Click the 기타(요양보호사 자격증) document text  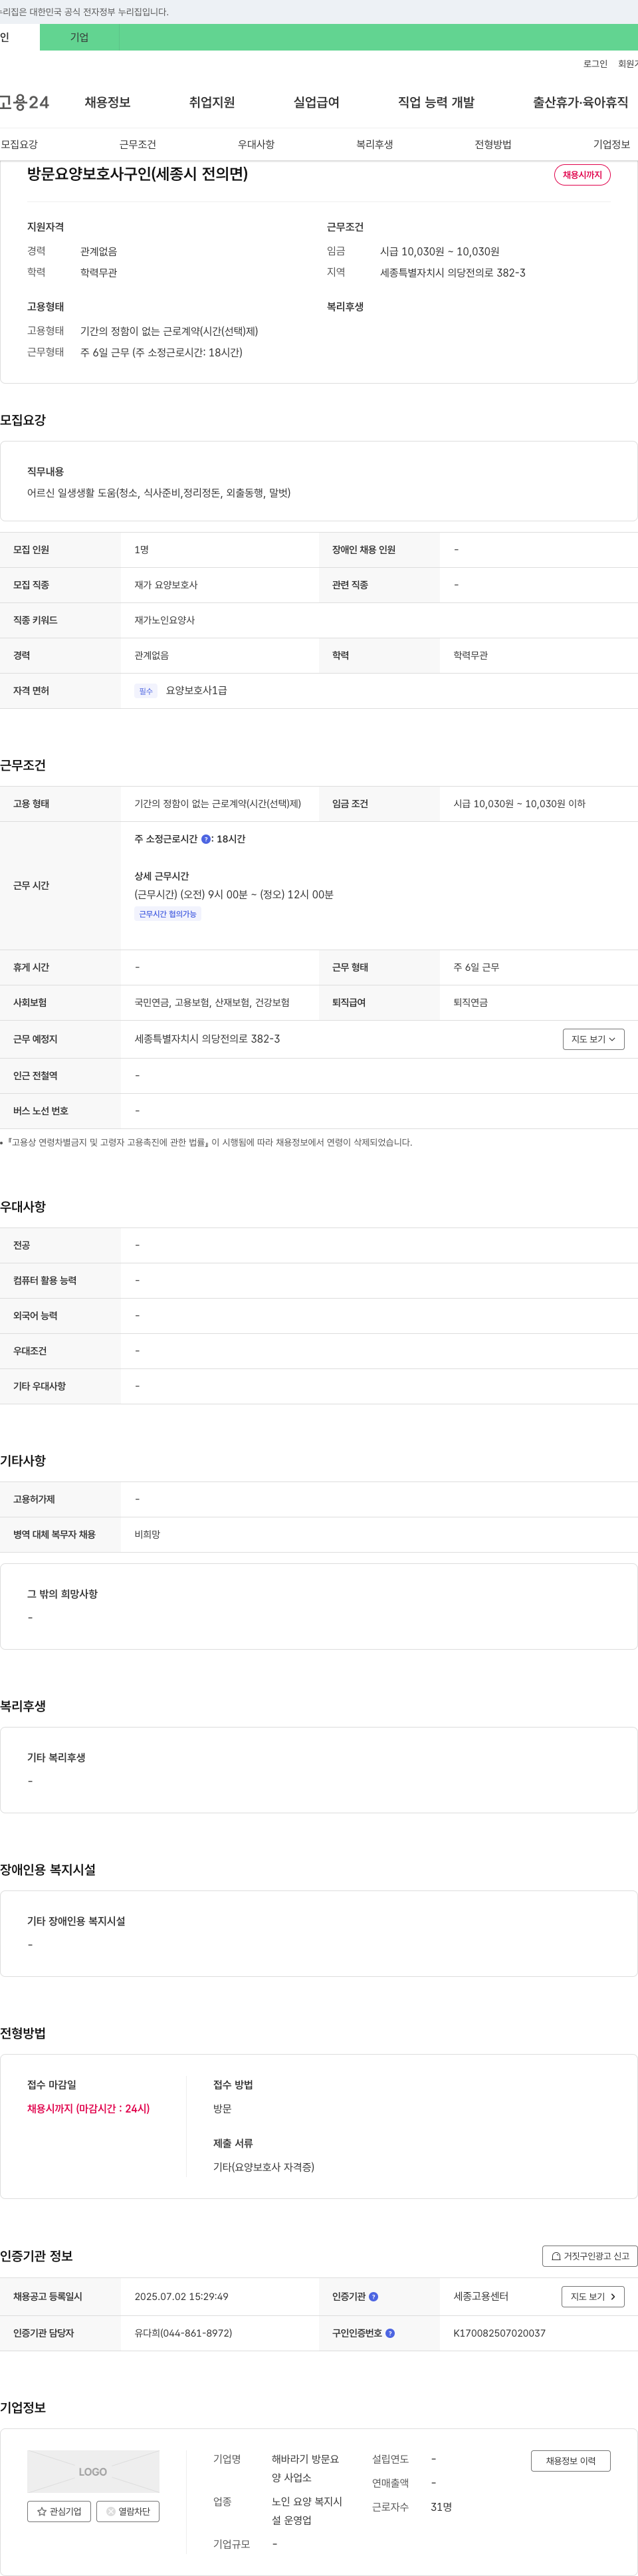click(263, 2167)
